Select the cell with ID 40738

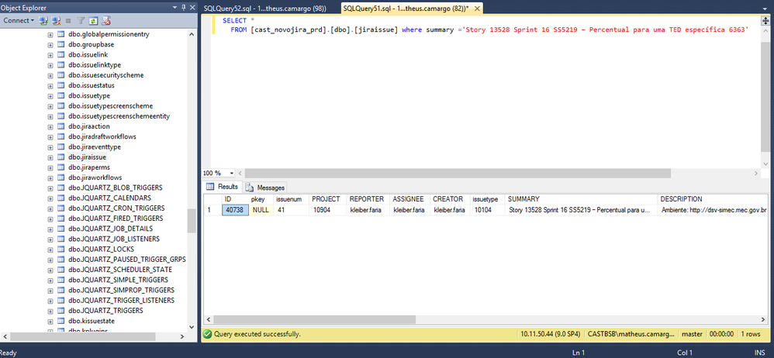coord(236,209)
